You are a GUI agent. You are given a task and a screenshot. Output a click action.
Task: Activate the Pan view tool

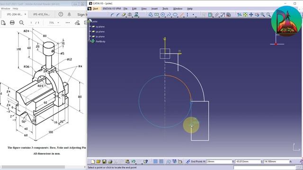pos(251,15)
